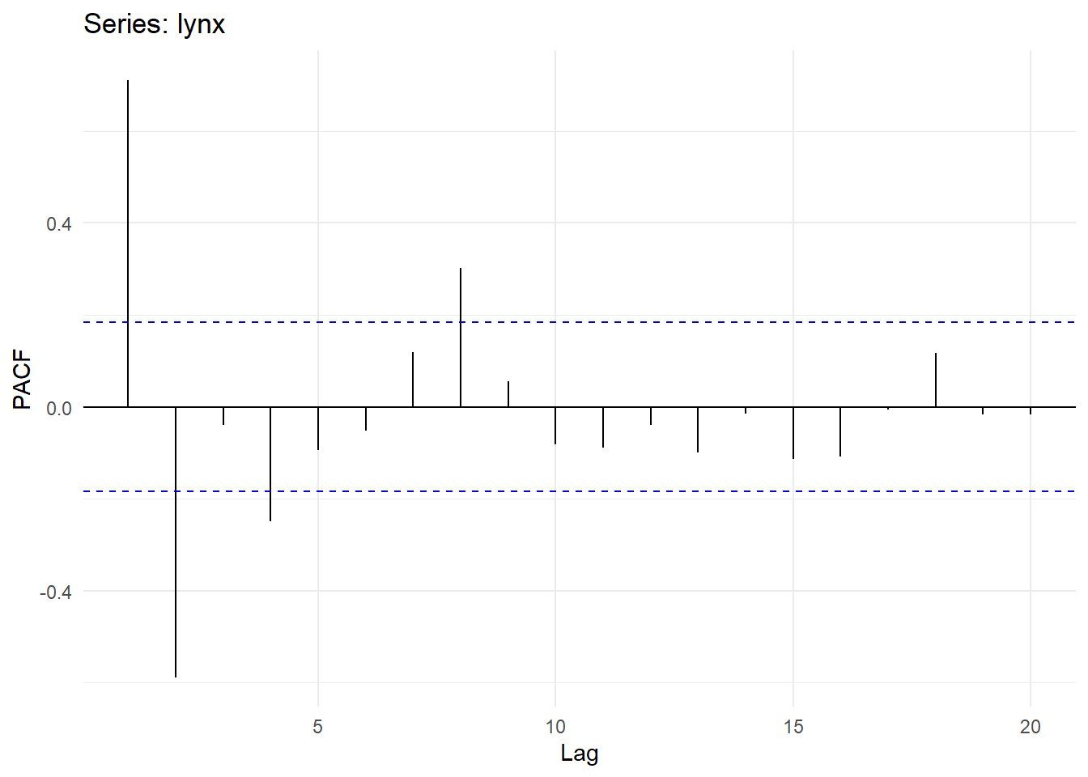Click the Lag x-axis label
Image resolution: width=1088 pixels, height=777 pixels.
point(579,754)
